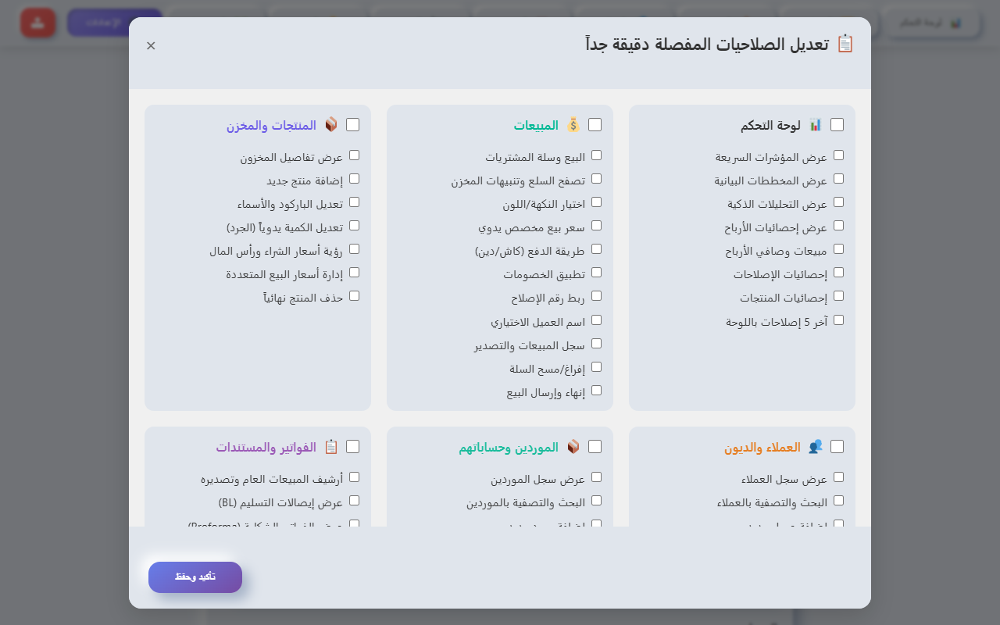The height and width of the screenshot is (625, 1000).
Task: Enable البيع وسلة المشتريات checkbox
Action: pos(596,155)
